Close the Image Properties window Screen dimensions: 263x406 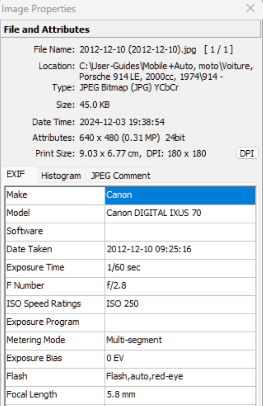point(250,9)
